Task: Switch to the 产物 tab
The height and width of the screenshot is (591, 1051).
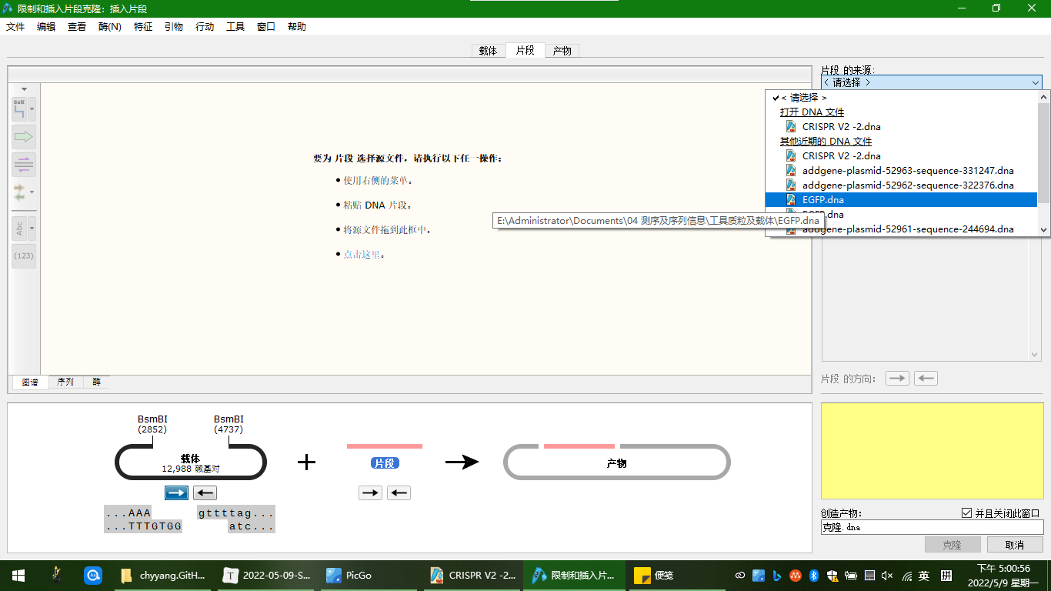Action: click(562, 51)
